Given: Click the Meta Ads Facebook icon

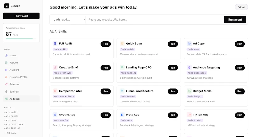Looking at the screenshot, I should 122,115.
